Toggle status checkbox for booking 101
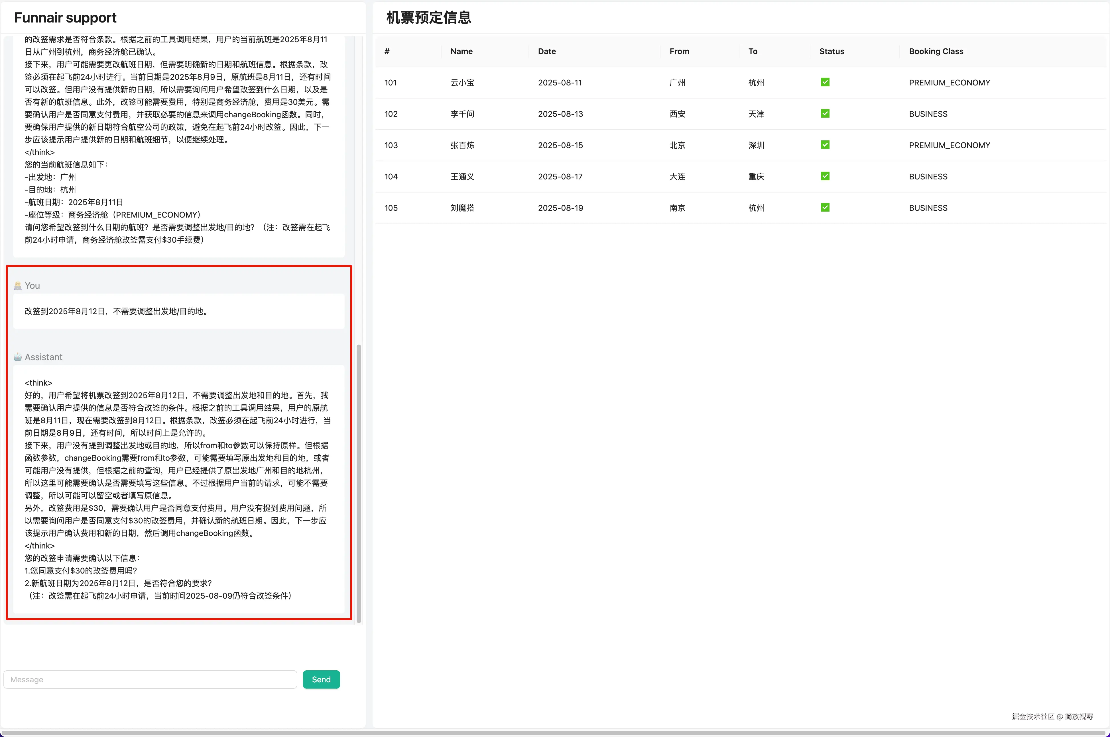This screenshot has height=737, width=1110. 824,82
